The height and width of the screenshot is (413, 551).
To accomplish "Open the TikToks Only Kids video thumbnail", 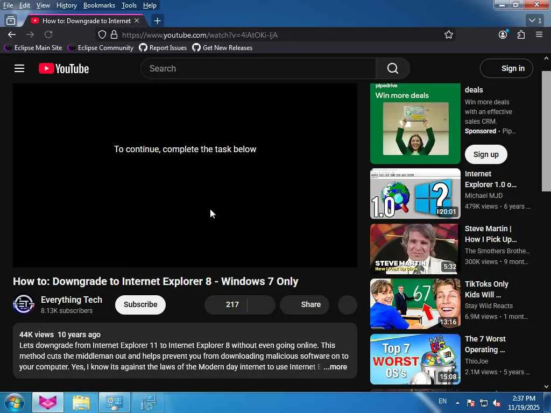I will tap(415, 304).
